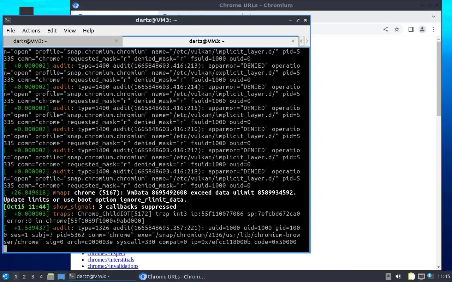This screenshot has height=282, width=452.
Task: Expand Chromium tab search chevron
Action: pos(434,16)
